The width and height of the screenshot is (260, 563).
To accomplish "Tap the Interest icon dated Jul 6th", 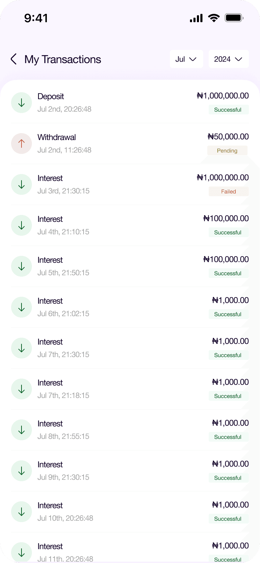I will (x=21, y=307).
